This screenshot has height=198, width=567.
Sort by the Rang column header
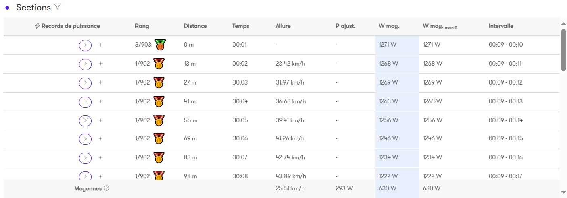[142, 26]
